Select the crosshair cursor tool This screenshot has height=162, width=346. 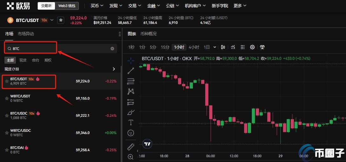[x=131, y=60]
